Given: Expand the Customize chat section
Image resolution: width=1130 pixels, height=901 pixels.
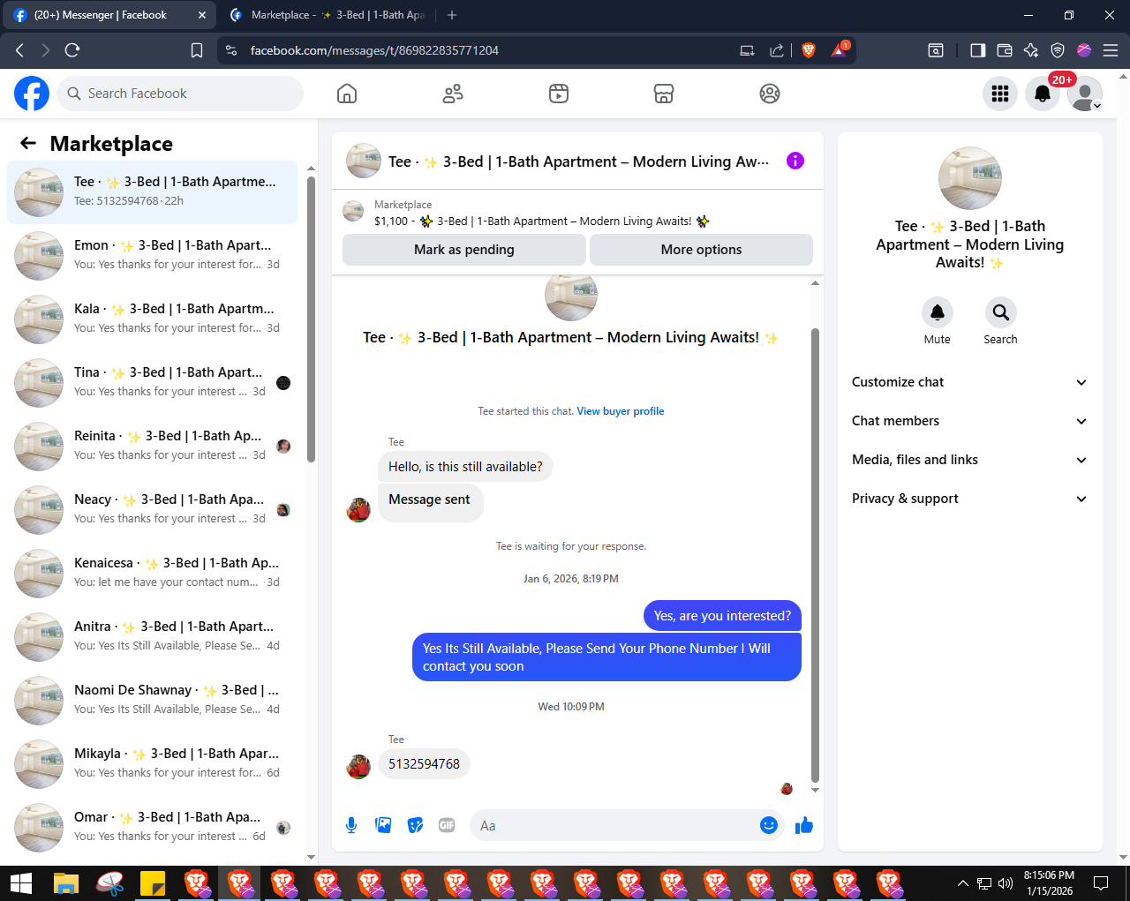Looking at the screenshot, I should tap(969, 382).
